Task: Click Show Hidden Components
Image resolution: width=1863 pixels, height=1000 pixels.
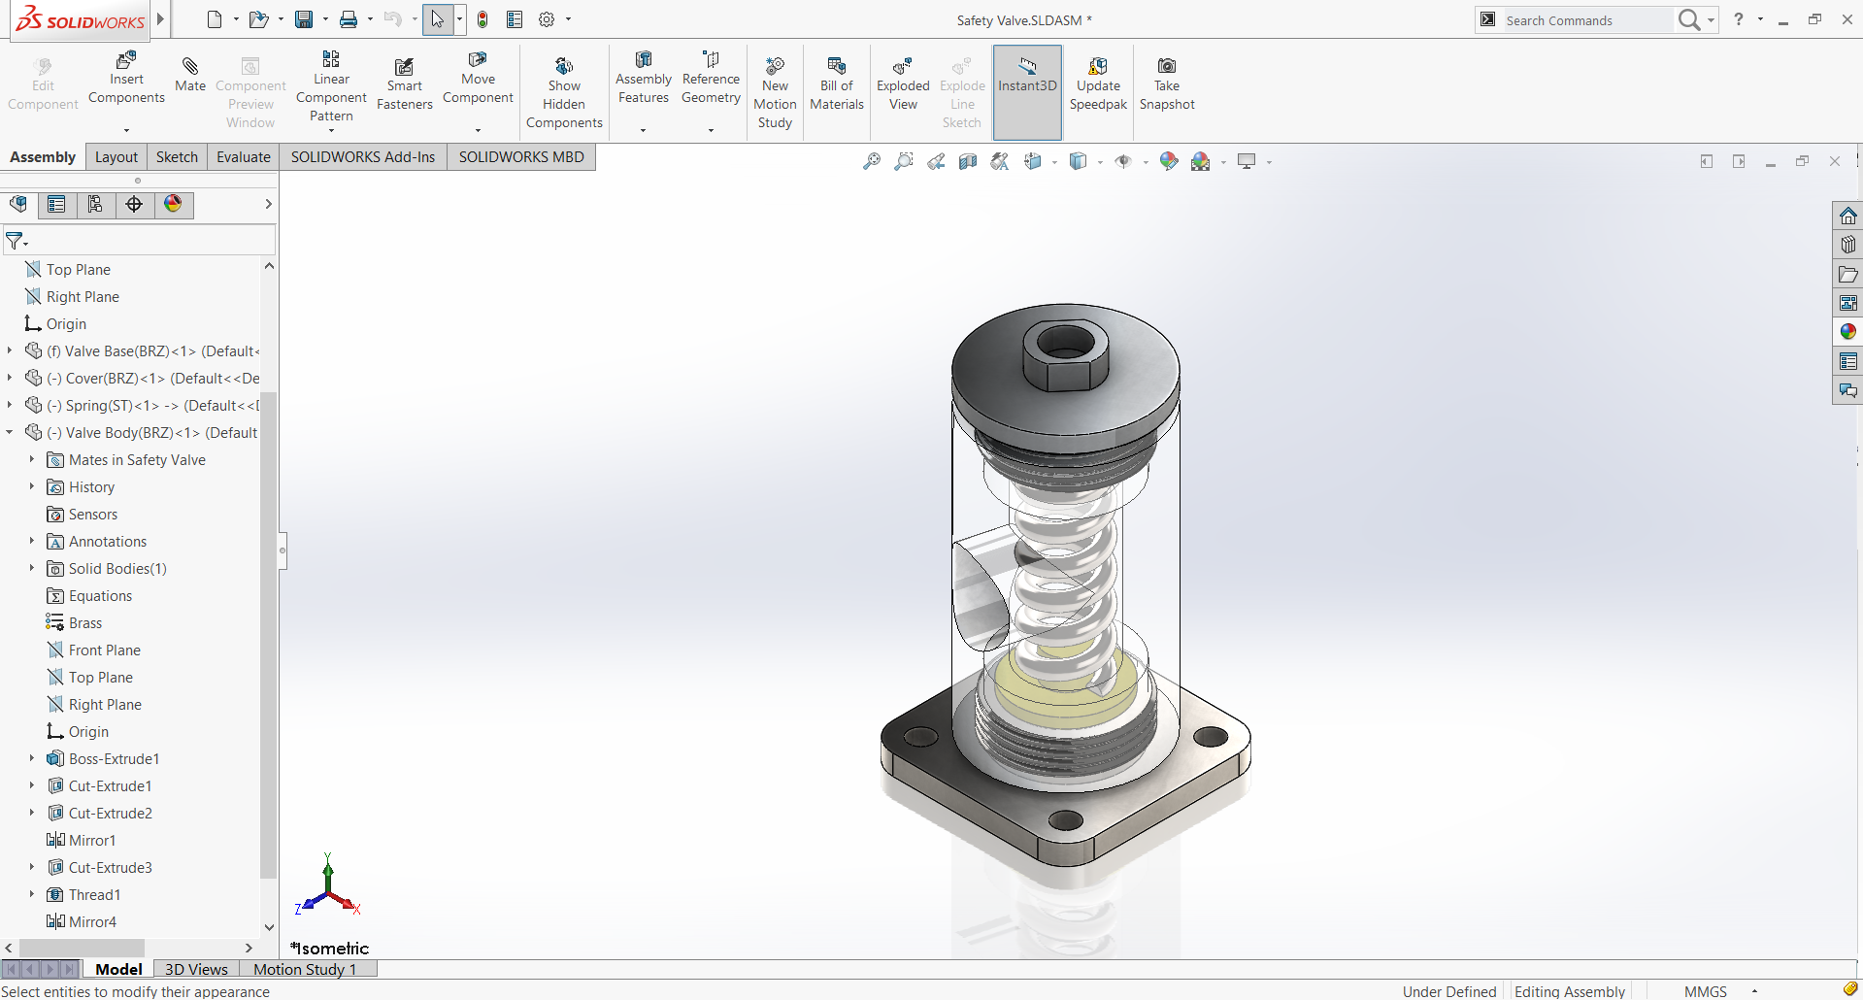Action: 564,93
